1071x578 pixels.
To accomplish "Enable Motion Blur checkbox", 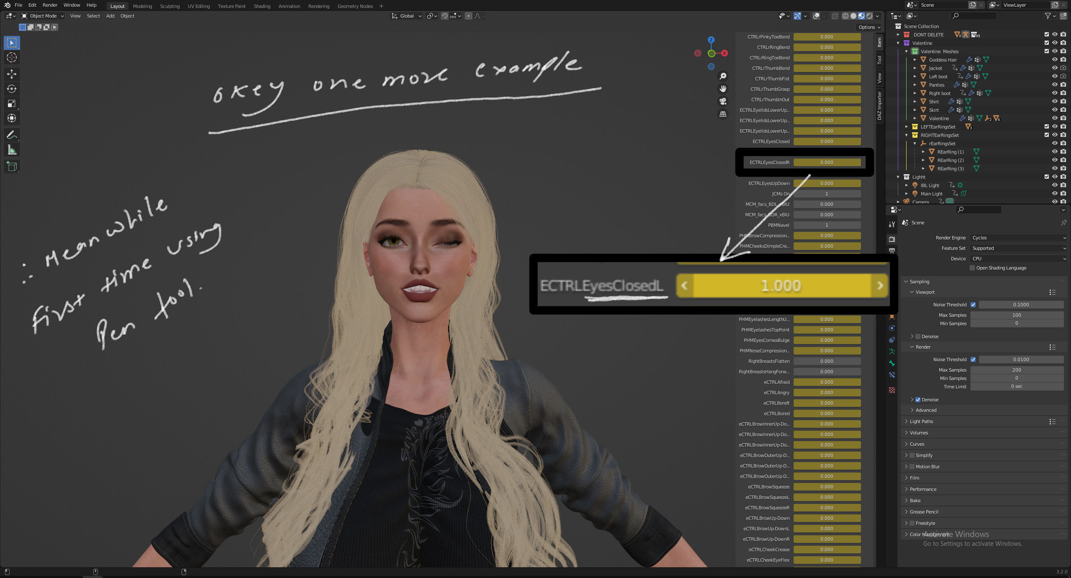I will tap(912, 467).
